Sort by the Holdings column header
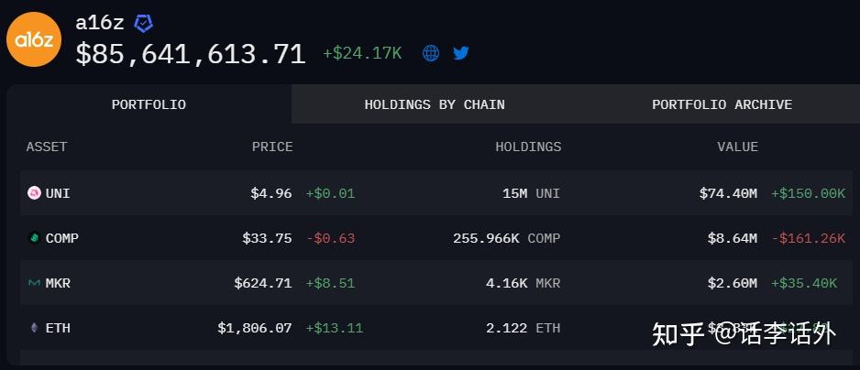The width and height of the screenshot is (860, 370). pos(528,147)
